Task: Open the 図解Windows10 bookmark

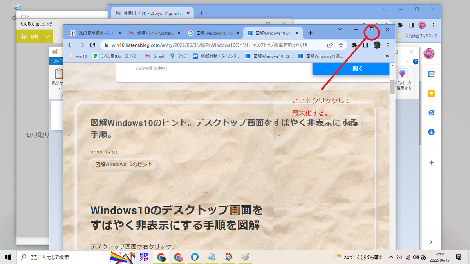Action: (270, 56)
